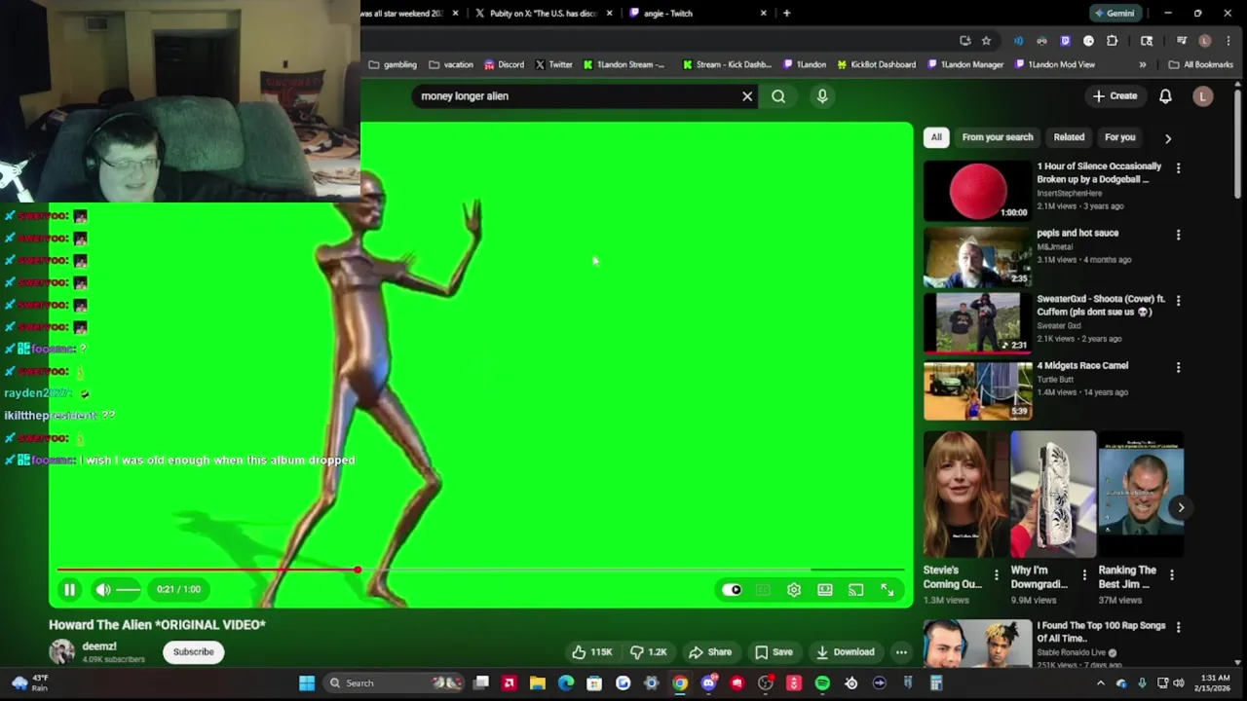Like the video with 115K likes

[x=592, y=652]
